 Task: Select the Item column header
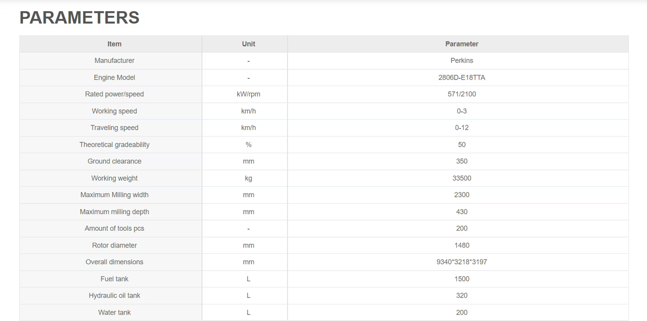pos(114,44)
